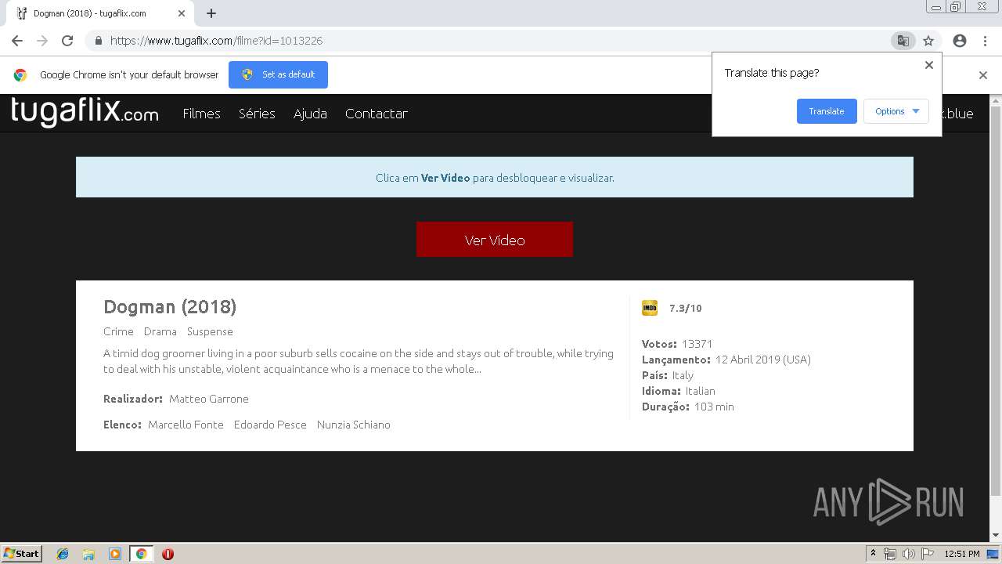Click the release date 12 Abril 2019 (USA)
This screenshot has width=1002, height=564.
click(763, 360)
